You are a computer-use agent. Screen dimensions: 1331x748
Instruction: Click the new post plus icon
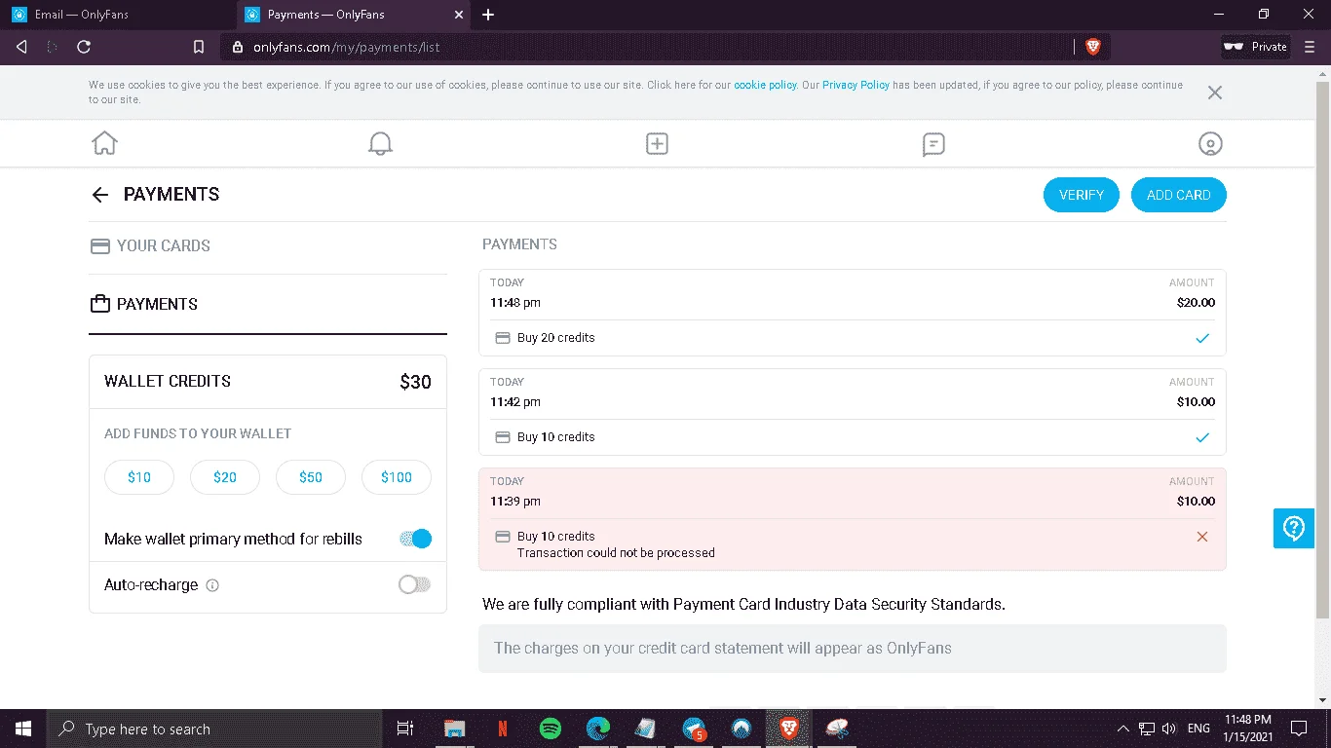[x=657, y=144]
